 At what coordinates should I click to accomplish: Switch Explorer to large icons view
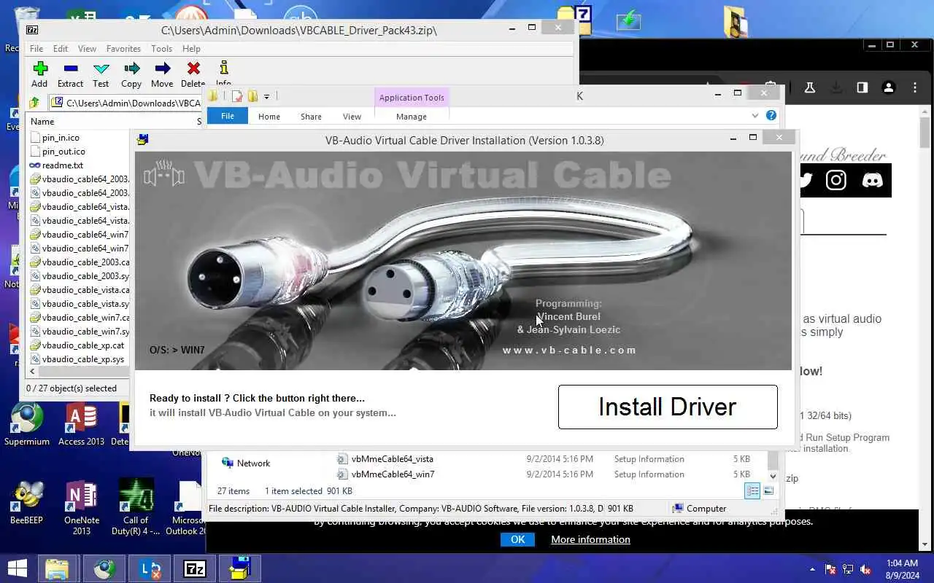[768, 491]
